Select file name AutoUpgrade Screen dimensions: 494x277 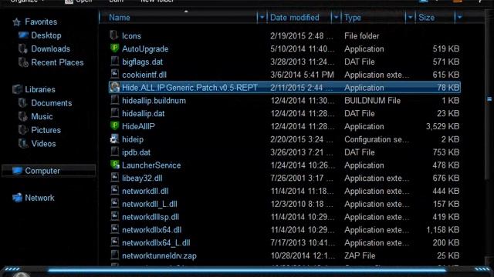(x=145, y=49)
